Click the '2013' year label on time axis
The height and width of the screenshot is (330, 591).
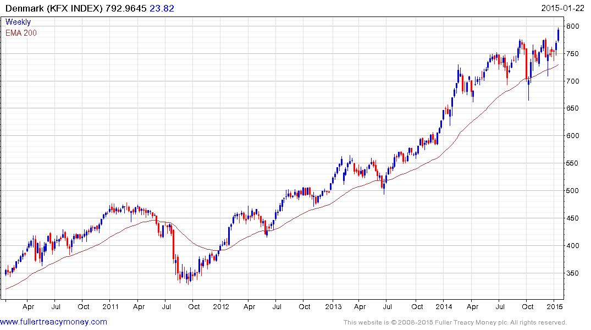pos(333,306)
